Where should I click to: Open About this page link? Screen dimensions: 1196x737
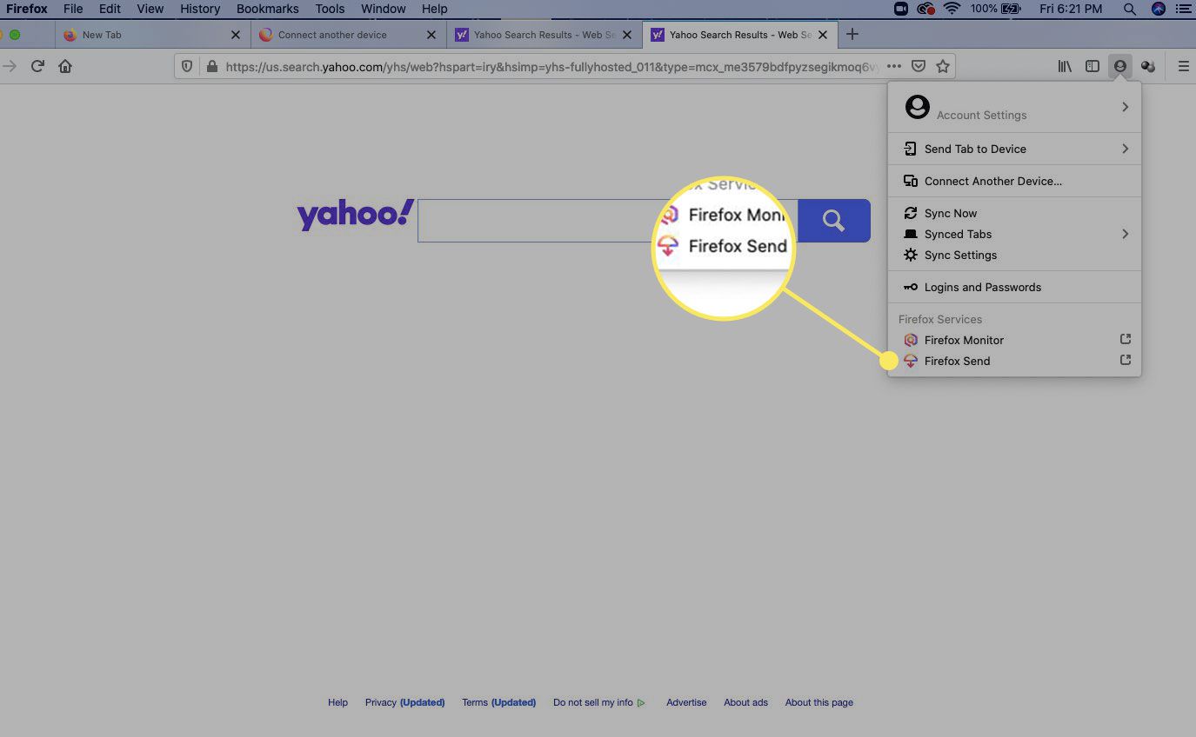coord(818,702)
